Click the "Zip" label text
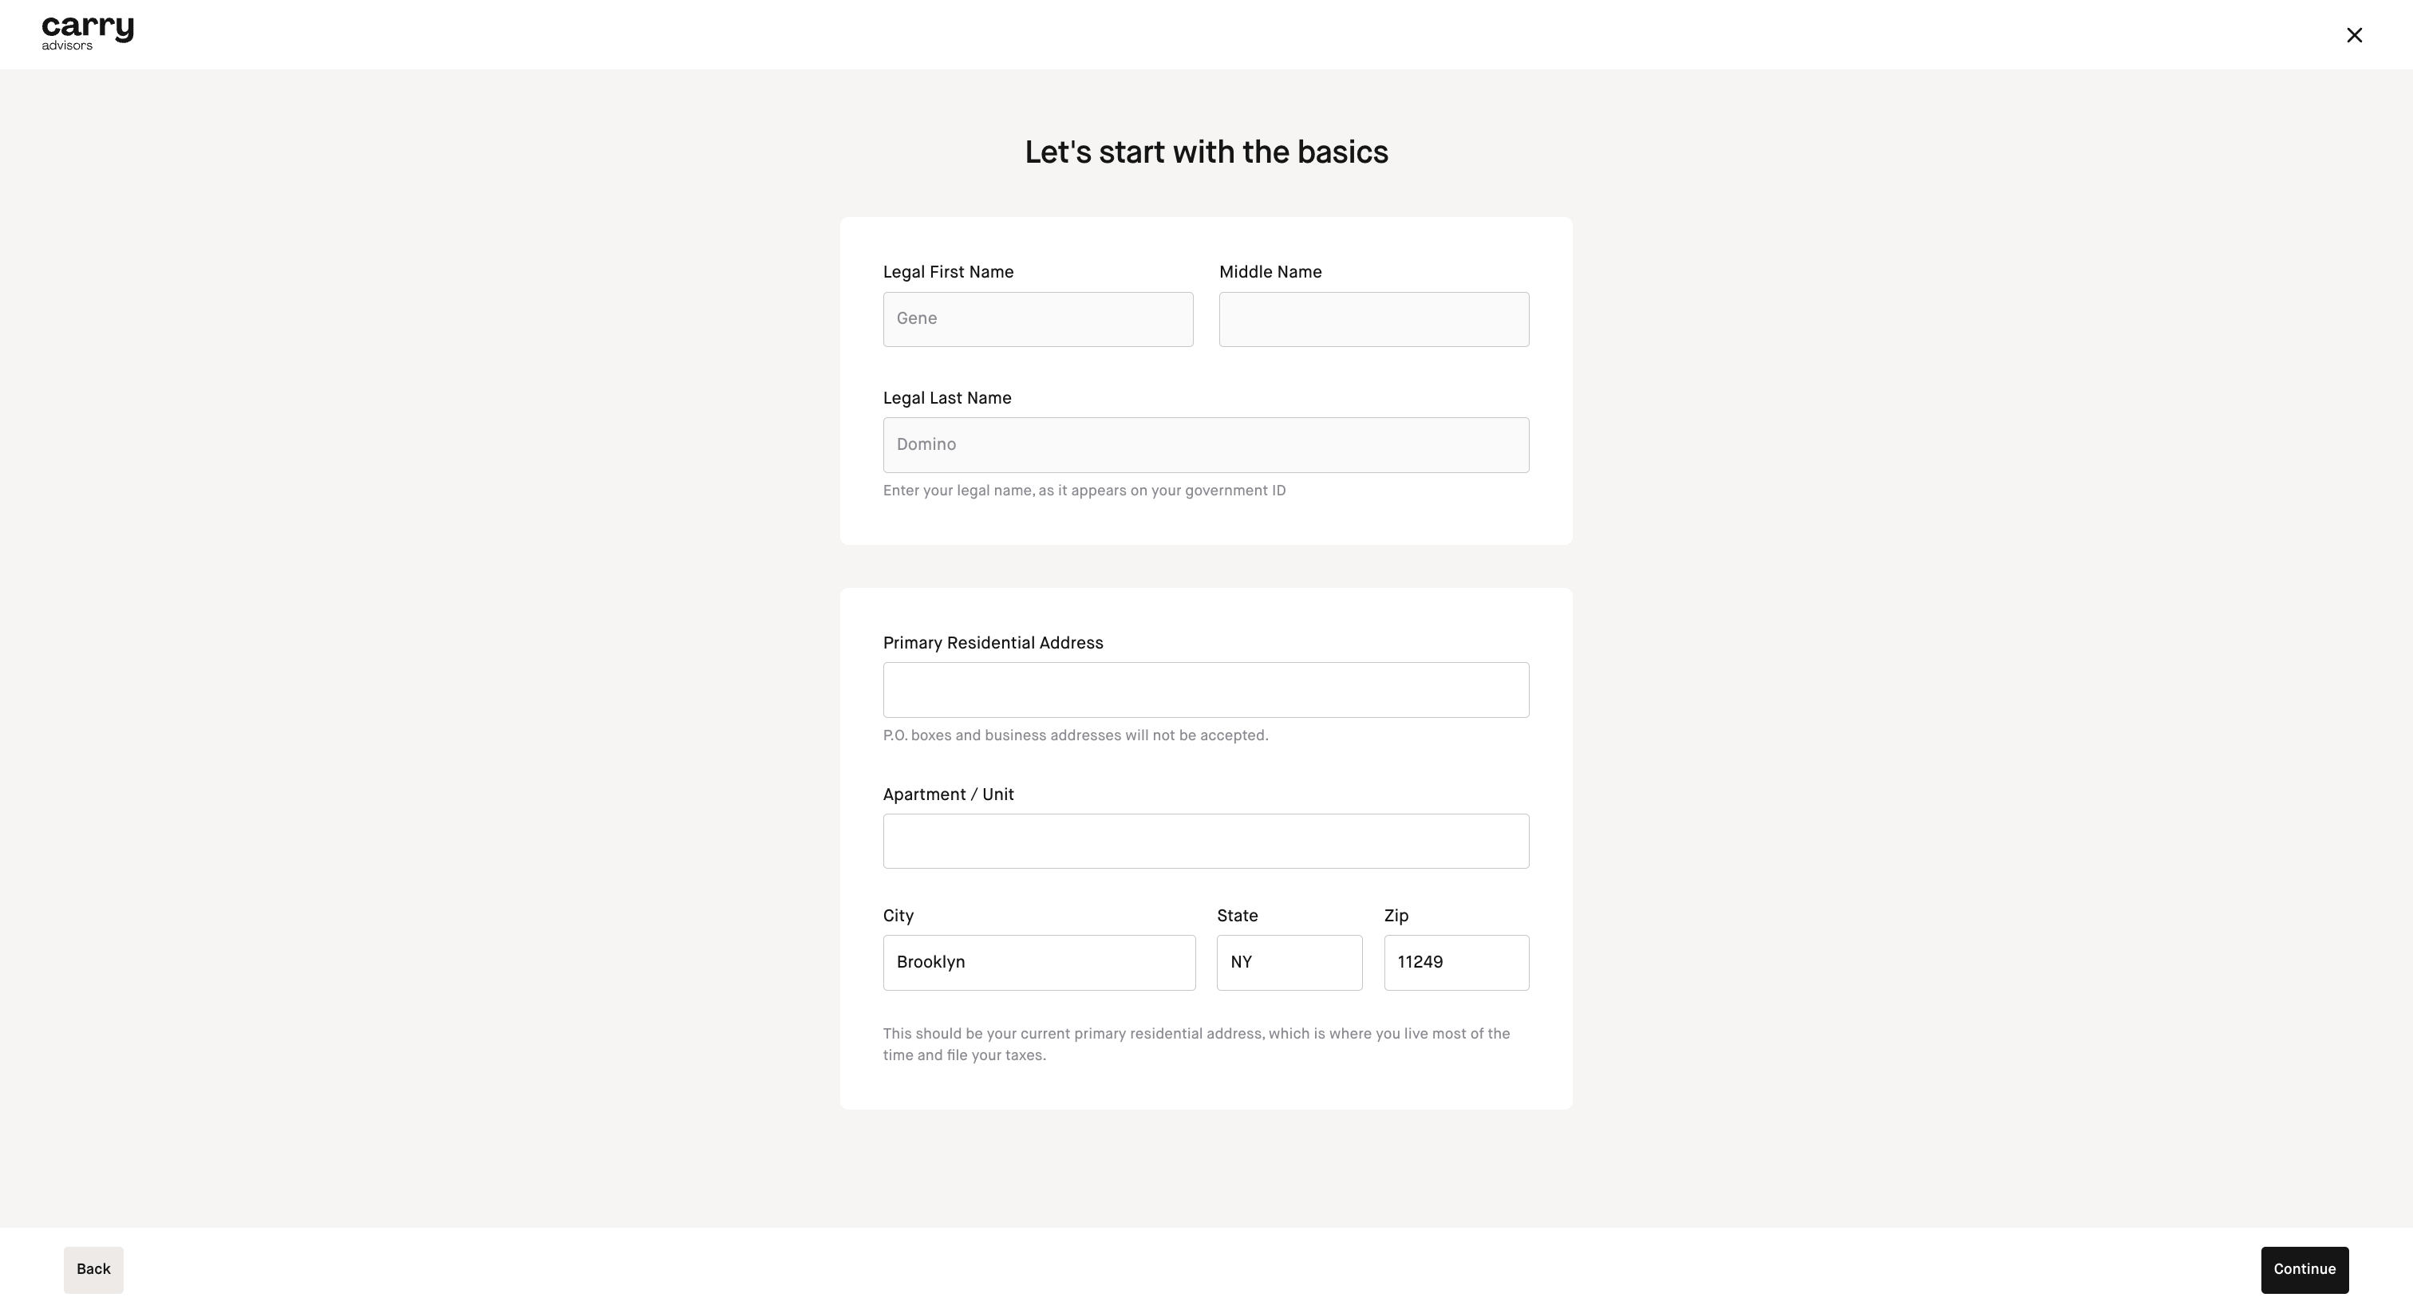Viewport: 2413px width, 1313px height. coord(1396,916)
